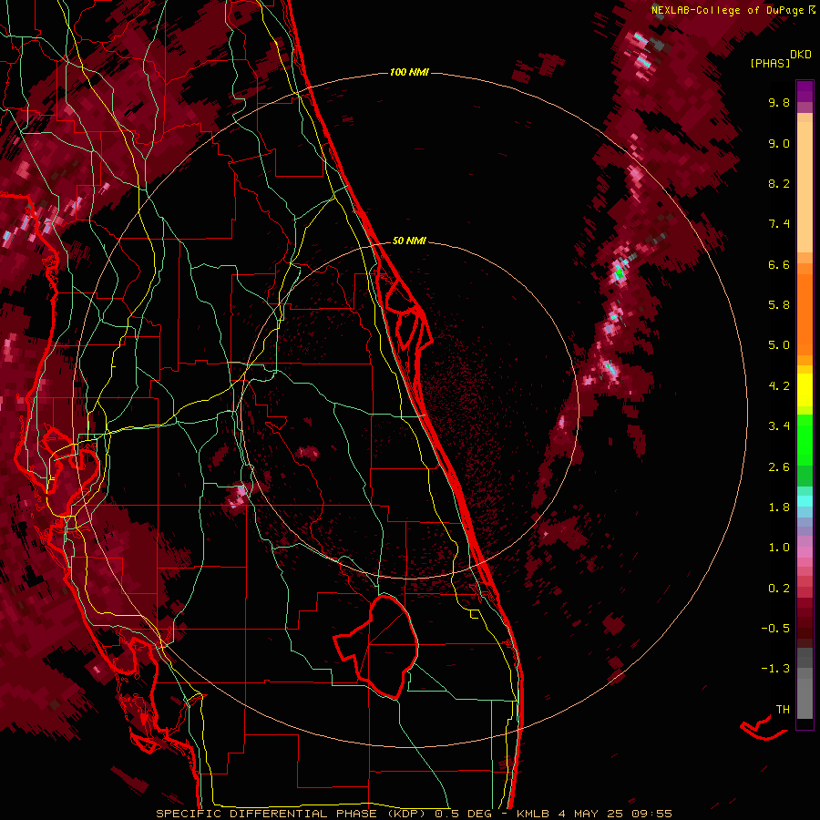Viewport: 820px width, 820px height.
Task: Click the 6.6 value on the color scale
Action: tap(779, 264)
